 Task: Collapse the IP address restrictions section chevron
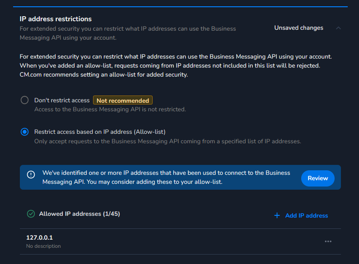338,28
